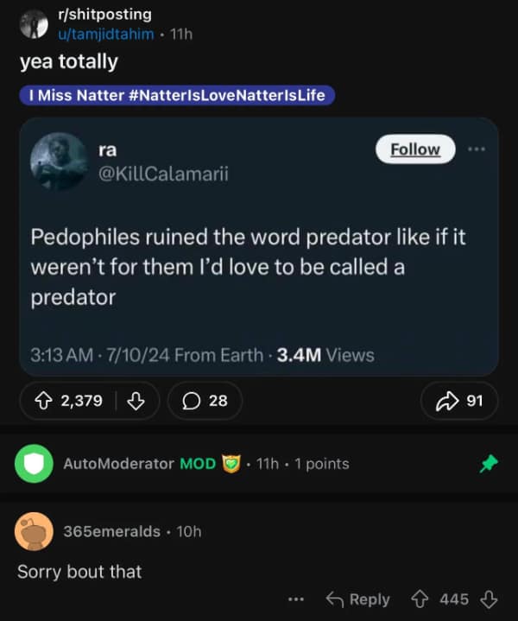Downvote the 365emeralds comment

click(489, 599)
